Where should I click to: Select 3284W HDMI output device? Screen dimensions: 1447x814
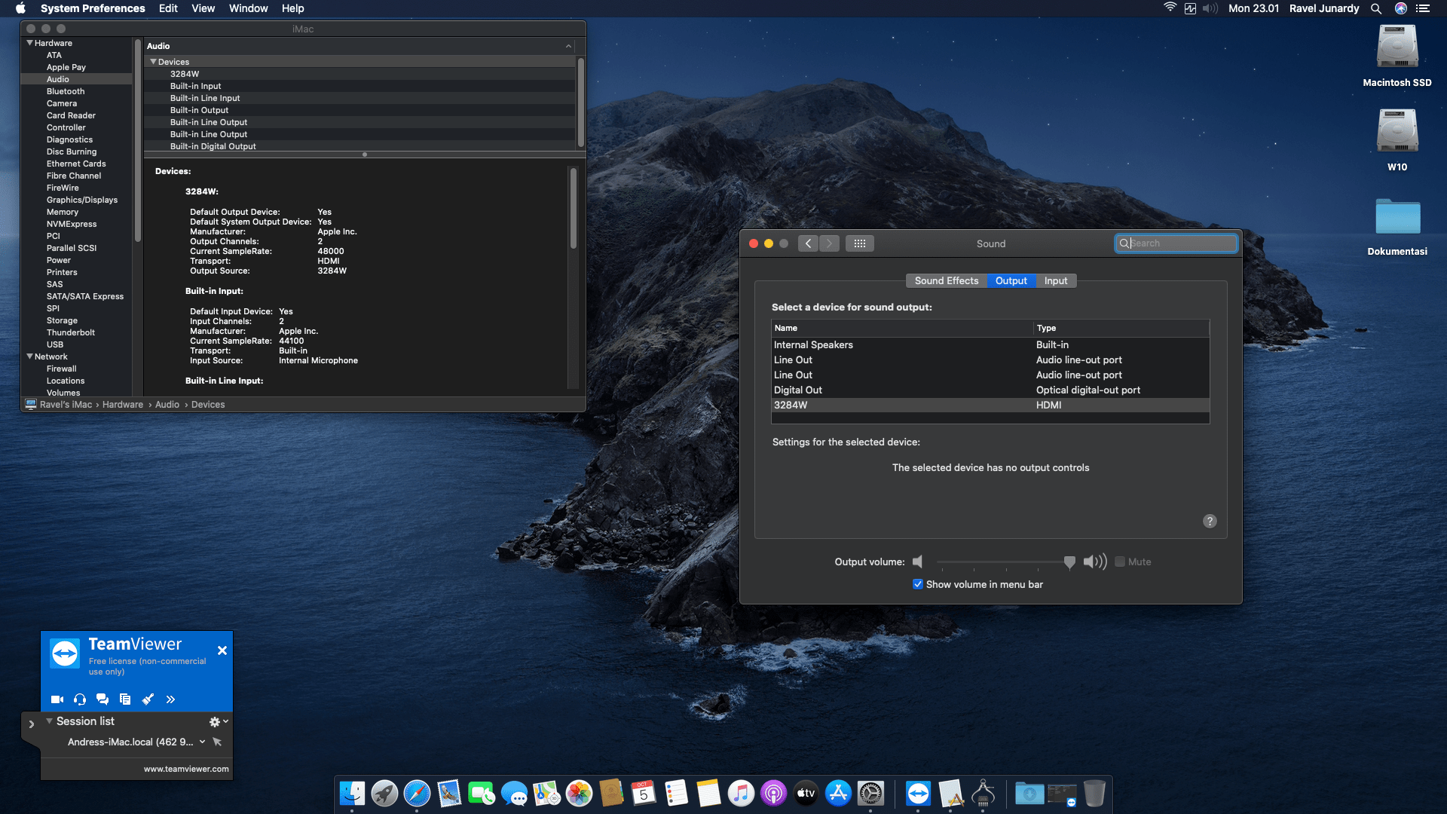pos(990,405)
